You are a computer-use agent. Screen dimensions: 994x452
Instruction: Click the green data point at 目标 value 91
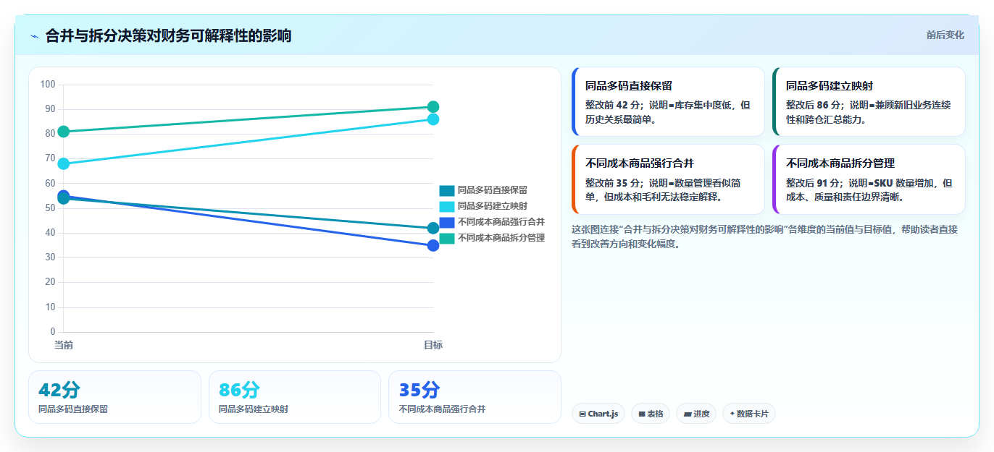(433, 107)
